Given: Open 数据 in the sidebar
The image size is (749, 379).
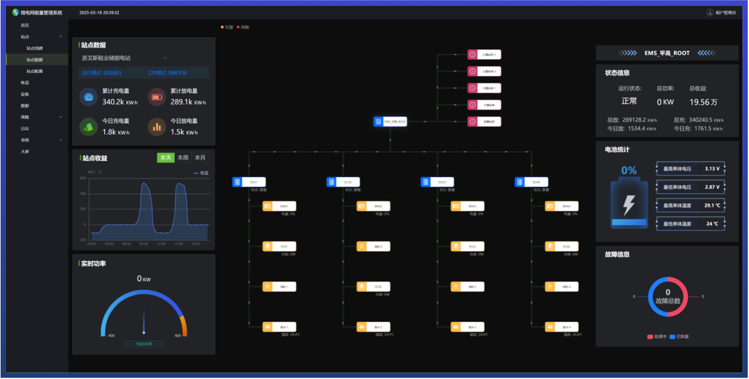Looking at the screenshot, I should tap(25, 106).
